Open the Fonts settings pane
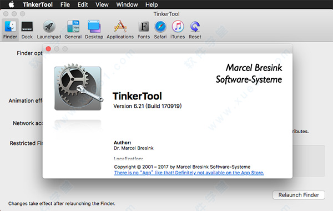Viewport: 333px width, 211px height. pyautogui.click(x=144, y=30)
